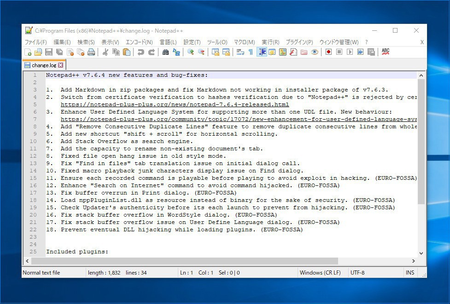Toggle synchronized vertical scrolling
This screenshot has height=304, width=450.
click(x=215, y=52)
